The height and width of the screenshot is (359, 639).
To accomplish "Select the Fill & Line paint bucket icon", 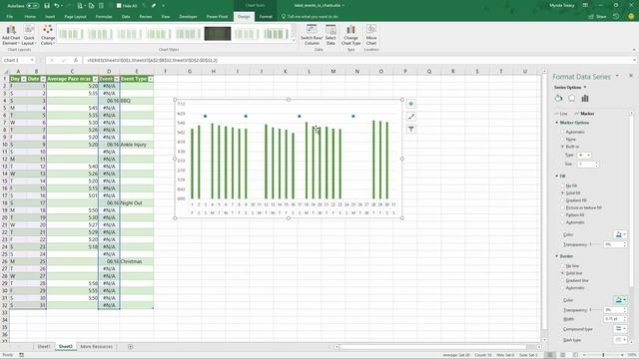I will click(x=559, y=98).
